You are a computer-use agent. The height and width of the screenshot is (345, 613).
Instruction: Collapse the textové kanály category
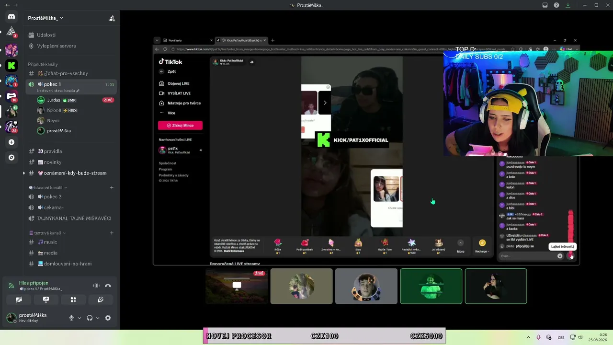pyautogui.click(x=47, y=233)
